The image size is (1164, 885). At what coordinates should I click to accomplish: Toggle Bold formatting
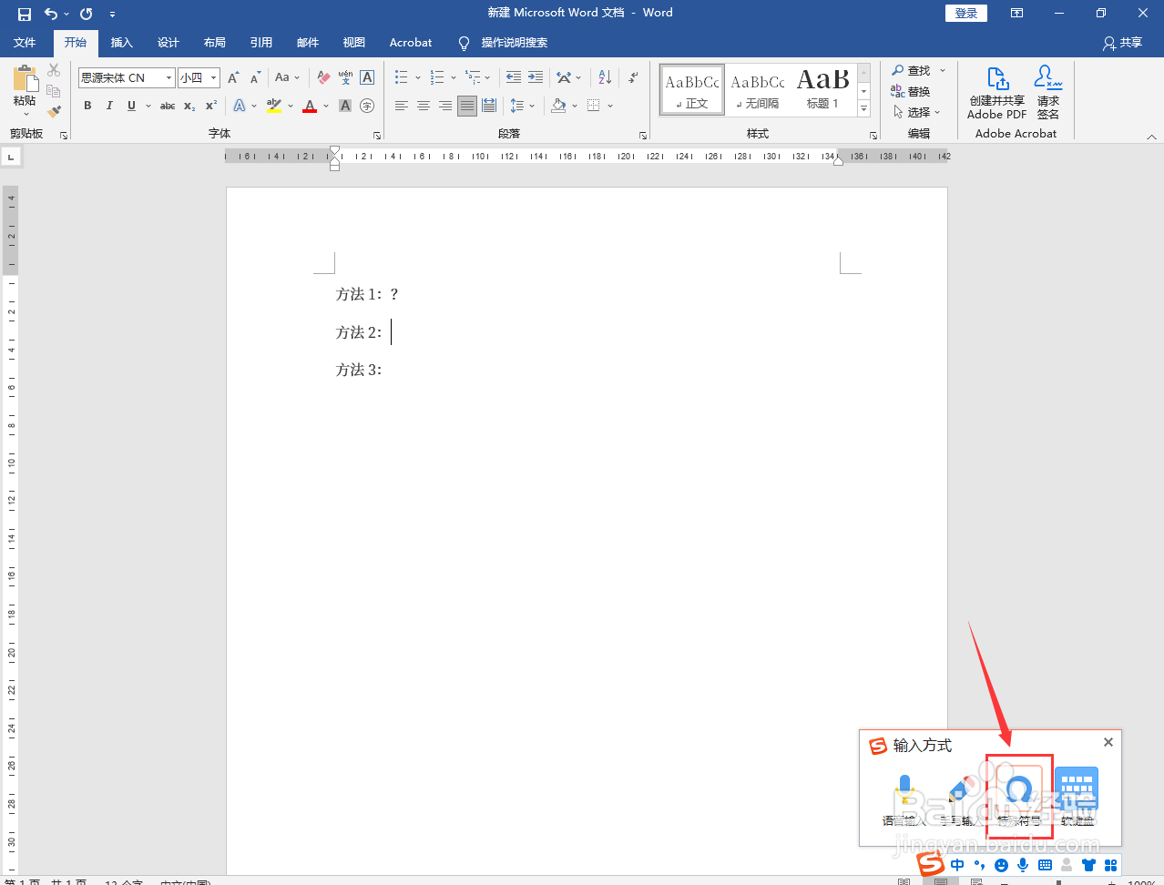click(87, 106)
